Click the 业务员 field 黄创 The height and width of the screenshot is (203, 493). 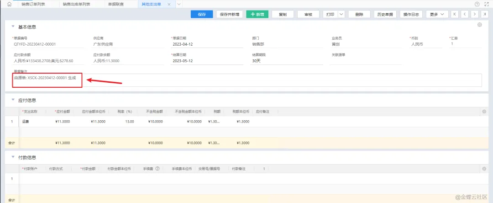pos(367,44)
